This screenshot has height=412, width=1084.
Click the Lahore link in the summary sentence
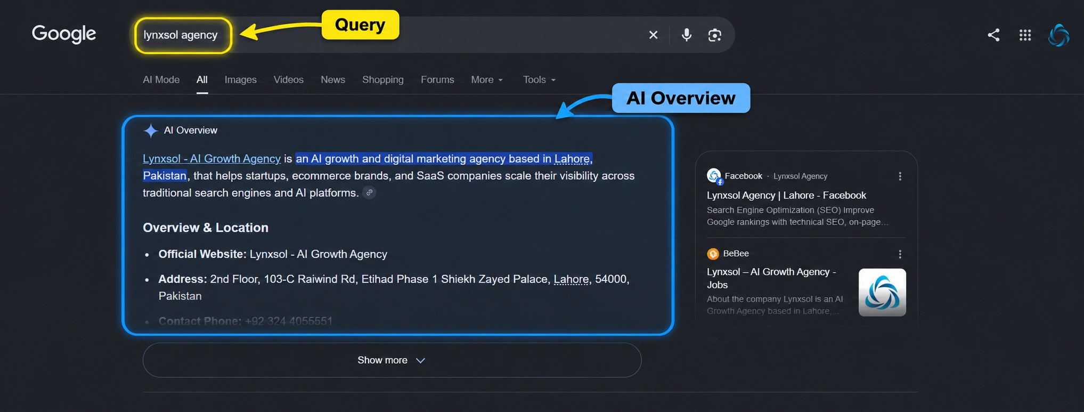[x=572, y=159]
